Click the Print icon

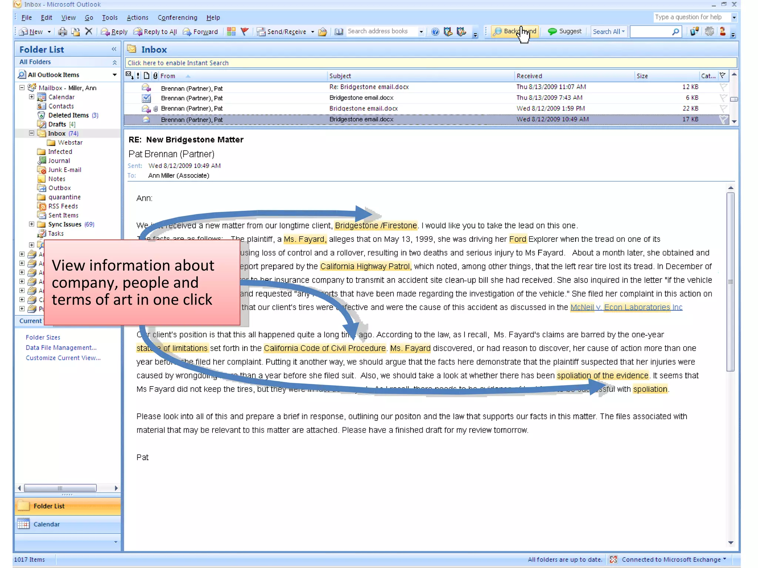click(63, 32)
